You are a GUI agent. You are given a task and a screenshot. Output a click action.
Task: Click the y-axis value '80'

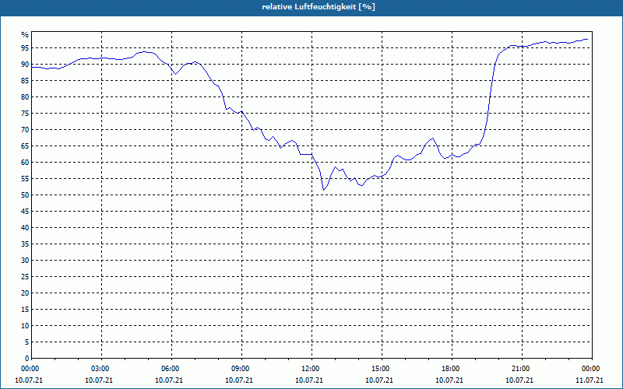pyautogui.click(x=25, y=96)
